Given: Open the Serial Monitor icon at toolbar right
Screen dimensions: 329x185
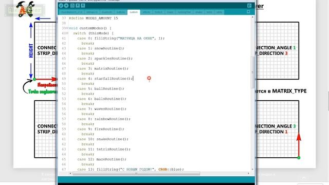Looking at the screenshot, I should (249, 6).
